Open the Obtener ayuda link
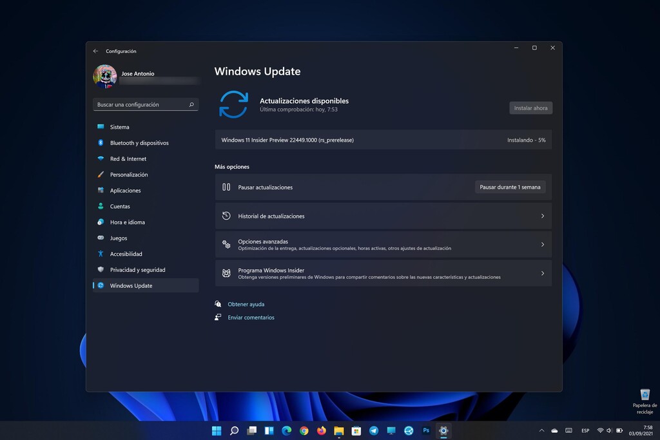Viewport: 660px width, 440px height. pyautogui.click(x=246, y=303)
